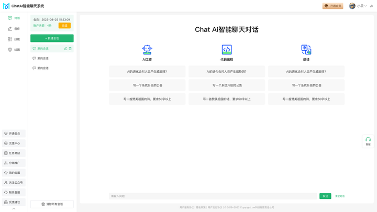Choose AI的进化 prompt under AI工作
Viewport: 377px width, 212px height.
tap(147, 72)
